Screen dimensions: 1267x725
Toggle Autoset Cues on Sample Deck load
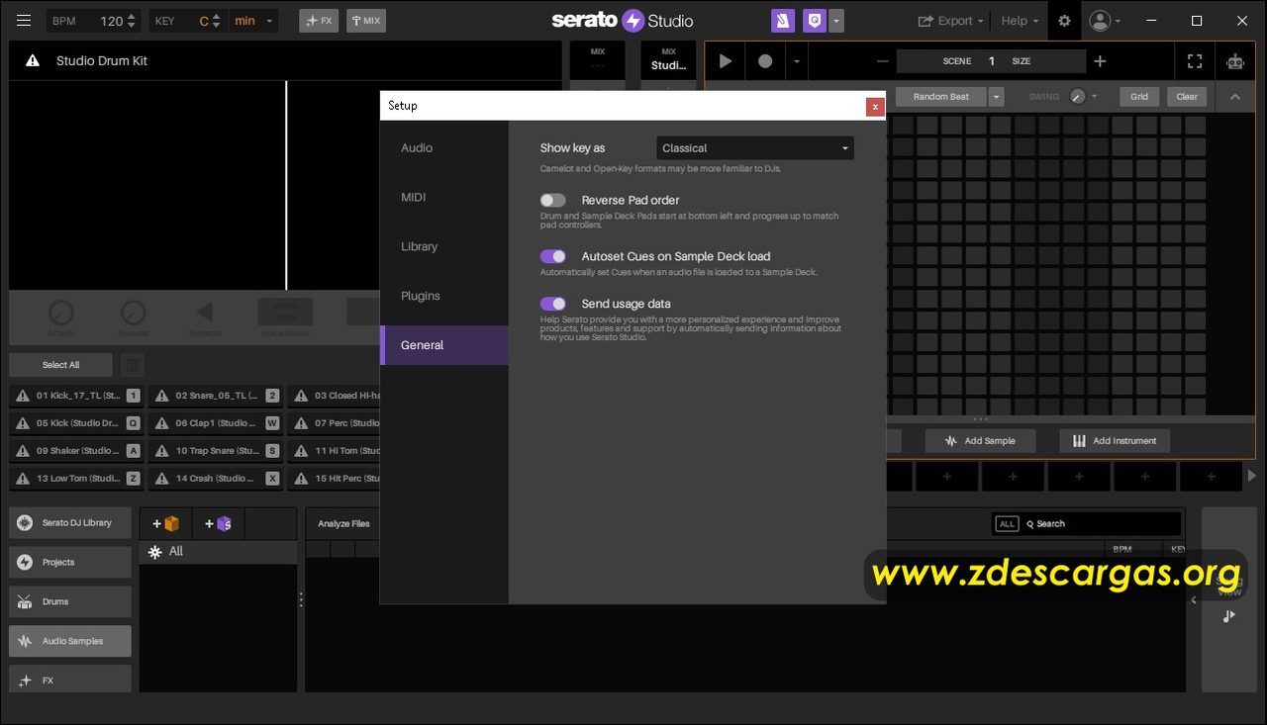coord(553,256)
